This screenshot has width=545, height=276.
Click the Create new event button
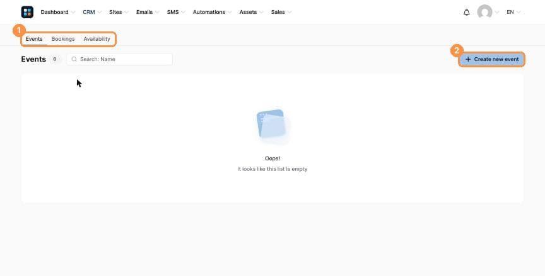click(492, 59)
